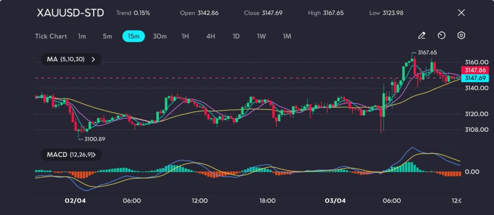
Task: Click the 3167.65 high marker on chart
Action: 427,52
